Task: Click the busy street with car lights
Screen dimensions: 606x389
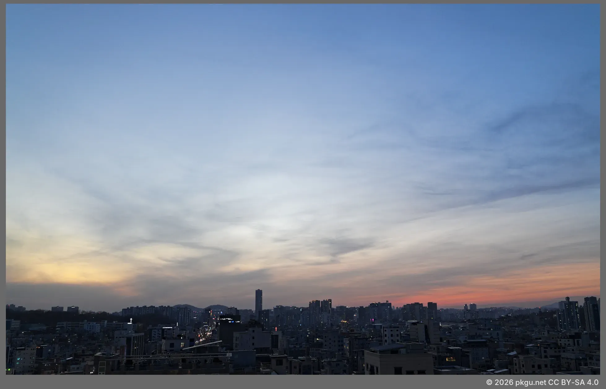Action: pos(204,336)
